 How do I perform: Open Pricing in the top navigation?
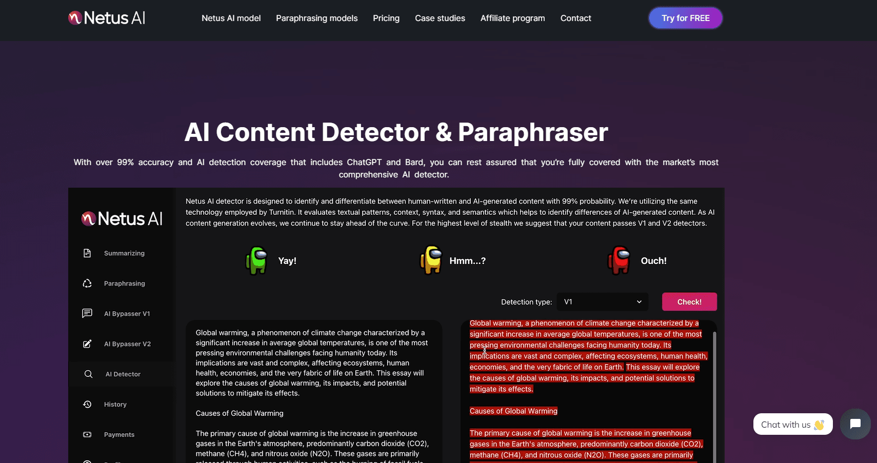(386, 18)
